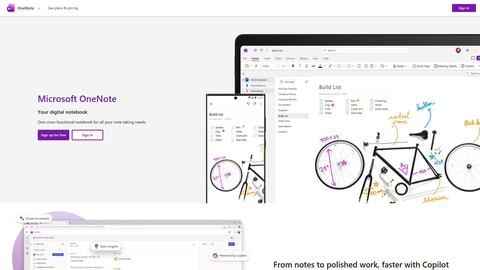Uncheck the Tires checkbox on the phone
Screen dimensions: 480x270
pyautogui.click(x=212, y=136)
